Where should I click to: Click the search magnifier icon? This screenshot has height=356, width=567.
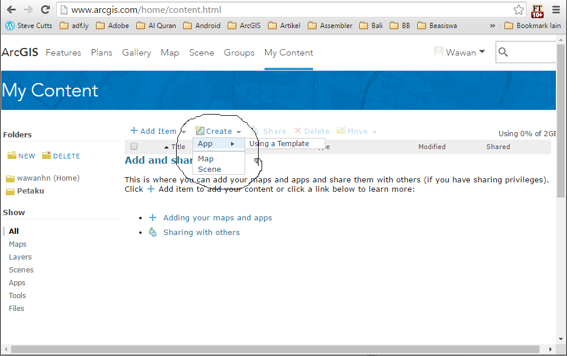click(x=503, y=53)
